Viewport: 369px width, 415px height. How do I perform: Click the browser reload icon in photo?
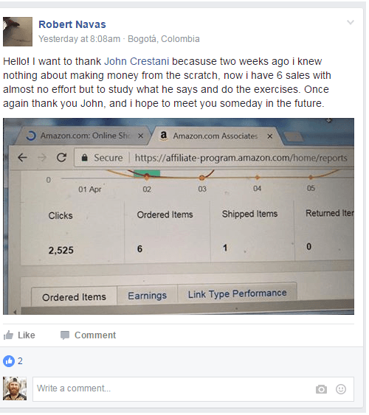pyautogui.click(x=61, y=158)
